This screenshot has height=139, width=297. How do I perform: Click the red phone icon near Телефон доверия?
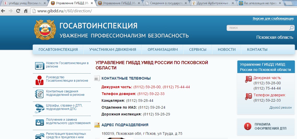coord(248,96)
